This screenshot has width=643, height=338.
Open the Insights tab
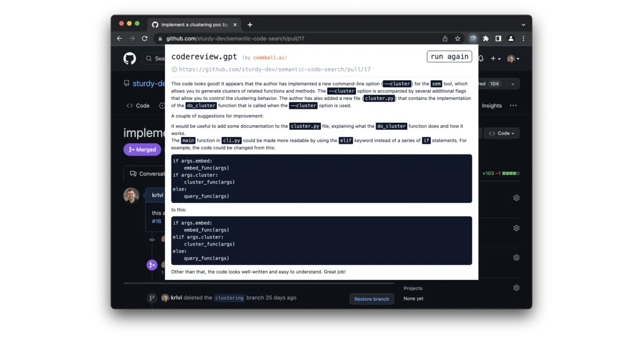click(x=491, y=106)
